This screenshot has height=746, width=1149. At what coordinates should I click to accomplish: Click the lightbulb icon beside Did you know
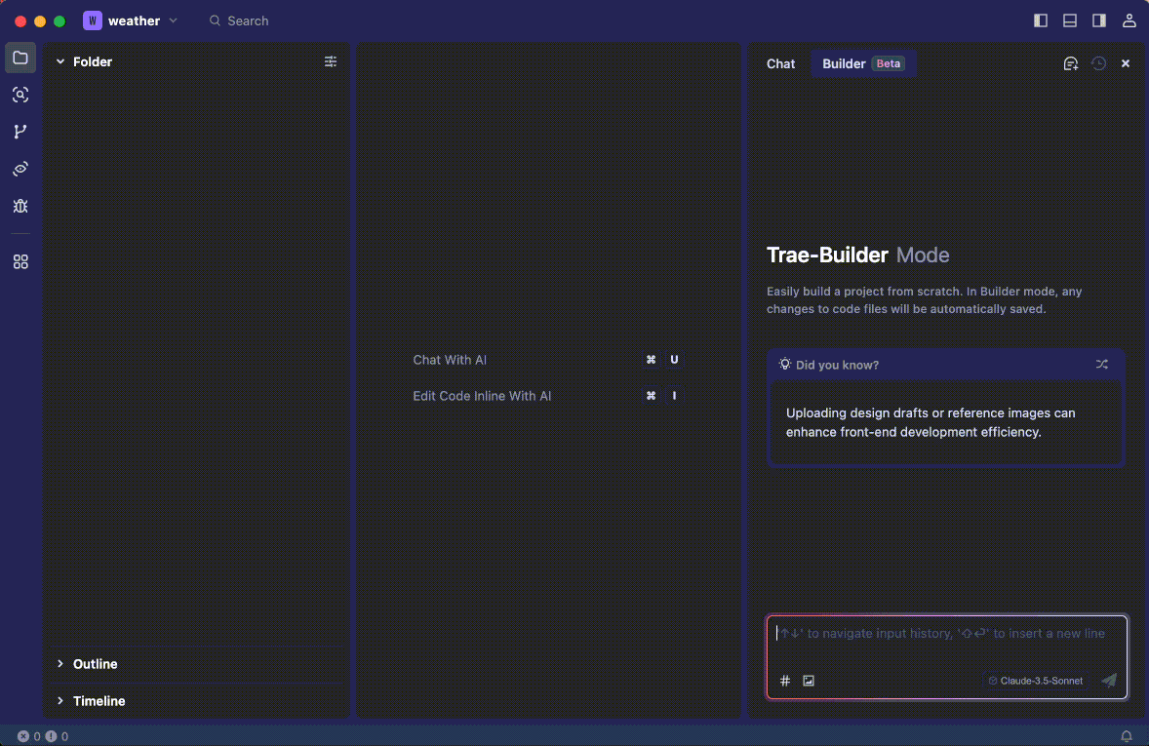click(785, 364)
